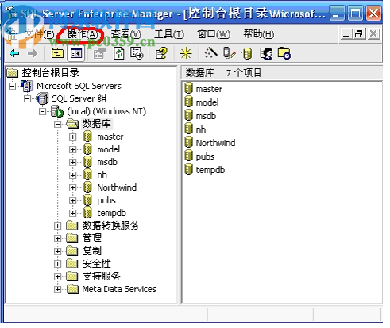
Task: Click the (local) server icon in tree
Action: (57, 111)
